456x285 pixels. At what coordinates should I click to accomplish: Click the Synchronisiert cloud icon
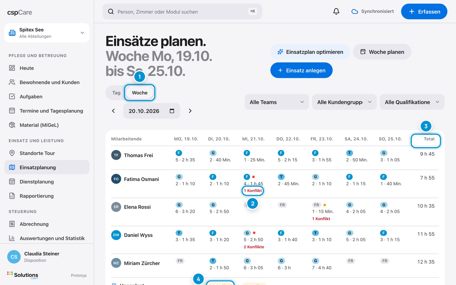click(355, 12)
